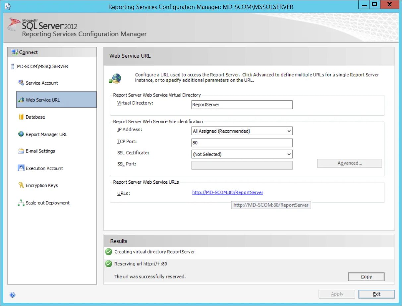Viewport: 402px width, 306px height.
Task: Open the http://MD-SCOM:80/ReportServer link
Action: tap(228, 192)
